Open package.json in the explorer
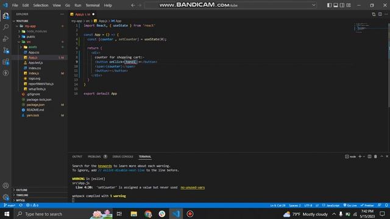The height and width of the screenshot is (219, 390). pyautogui.click(x=35, y=105)
